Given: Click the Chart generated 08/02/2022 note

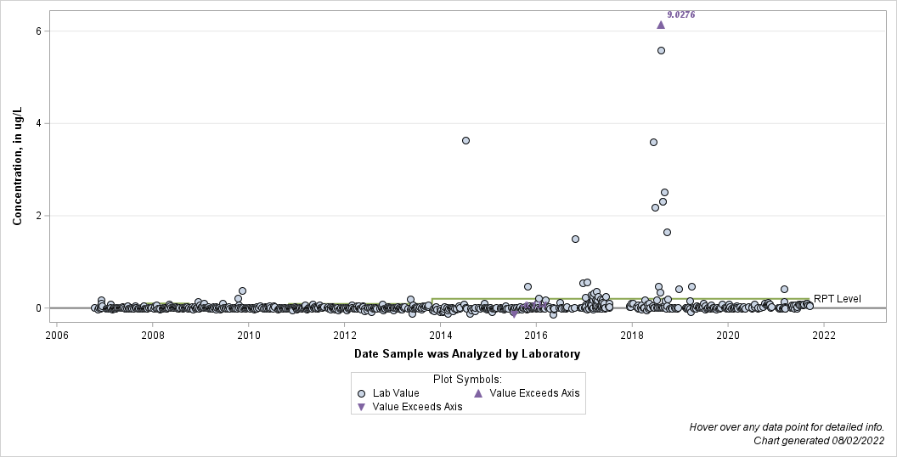Looking at the screenshot, I should [819, 440].
